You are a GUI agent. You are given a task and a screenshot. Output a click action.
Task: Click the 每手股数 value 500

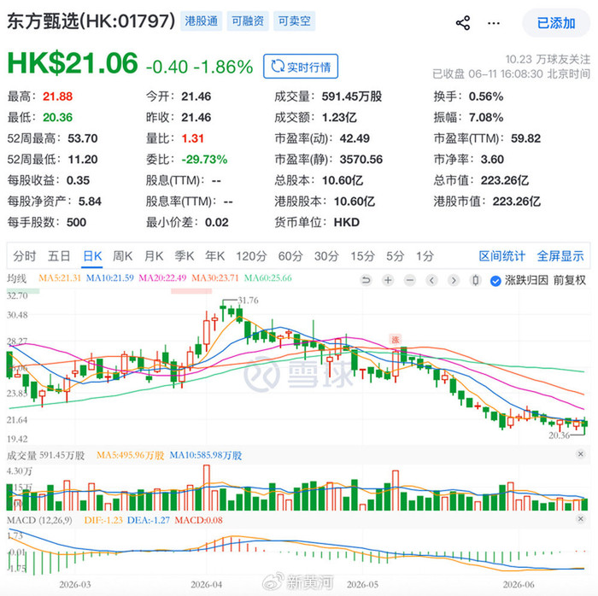76,222
